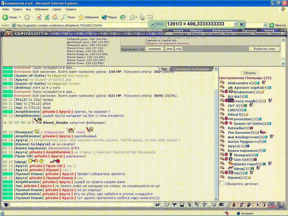Click the Персонаж top menu item
The width and height of the screenshot is (288, 216).
pyautogui.click(x=249, y=30)
